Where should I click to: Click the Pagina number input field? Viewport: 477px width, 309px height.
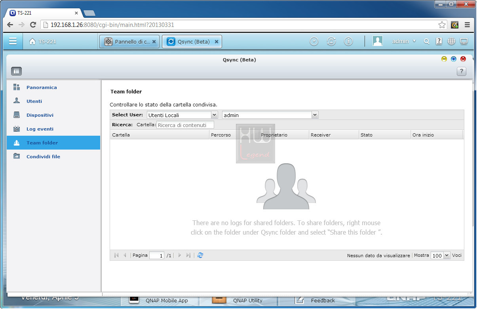pyautogui.click(x=157, y=256)
